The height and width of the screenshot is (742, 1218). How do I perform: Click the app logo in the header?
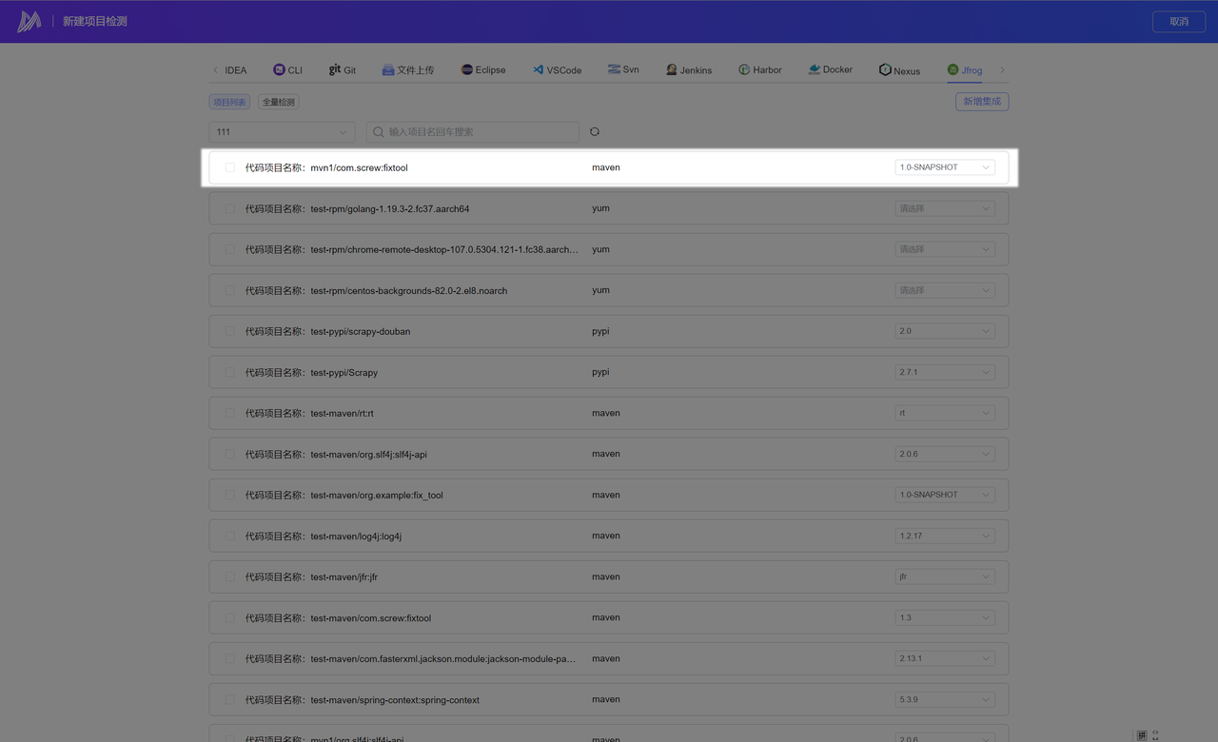(x=29, y=21)
